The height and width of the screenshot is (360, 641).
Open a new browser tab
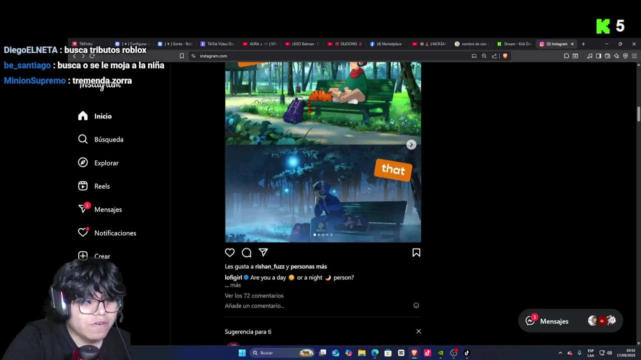[583, 44]
